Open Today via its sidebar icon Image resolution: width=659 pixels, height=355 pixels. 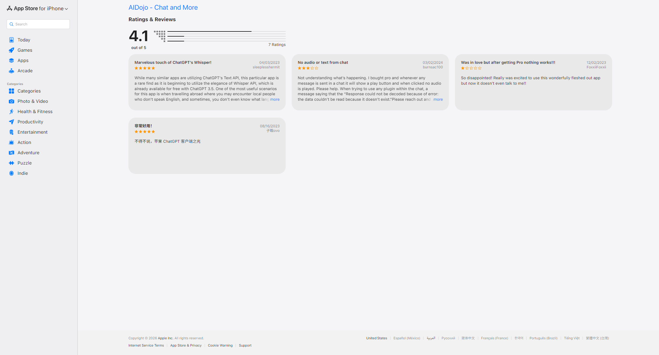tap(11, 40)
